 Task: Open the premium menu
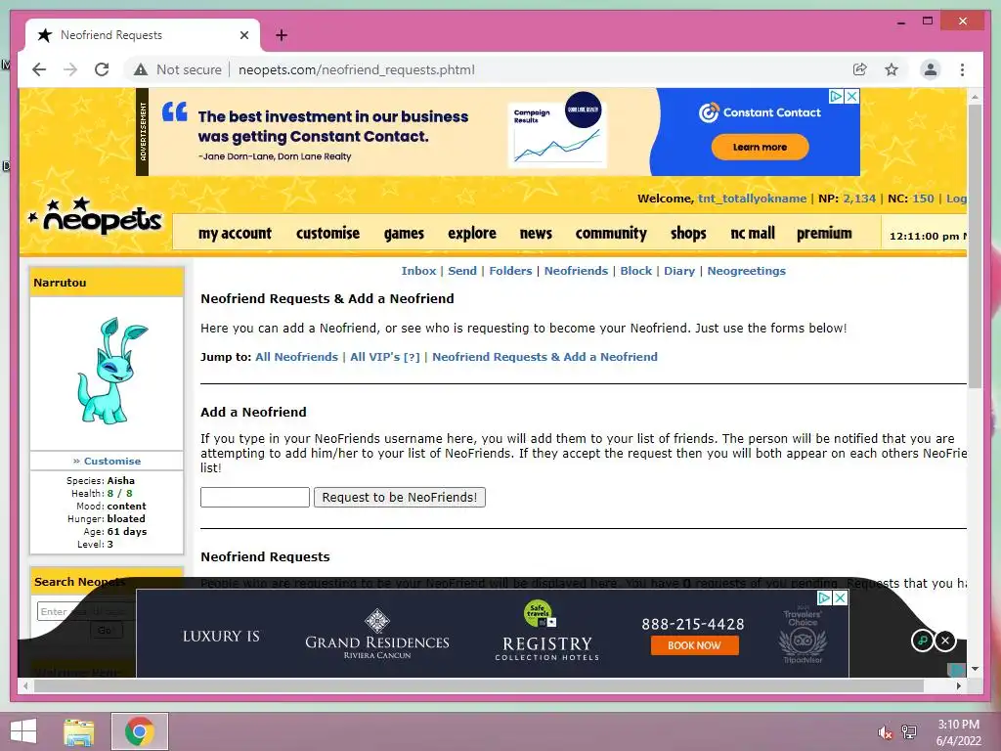(x=824, y=234)
